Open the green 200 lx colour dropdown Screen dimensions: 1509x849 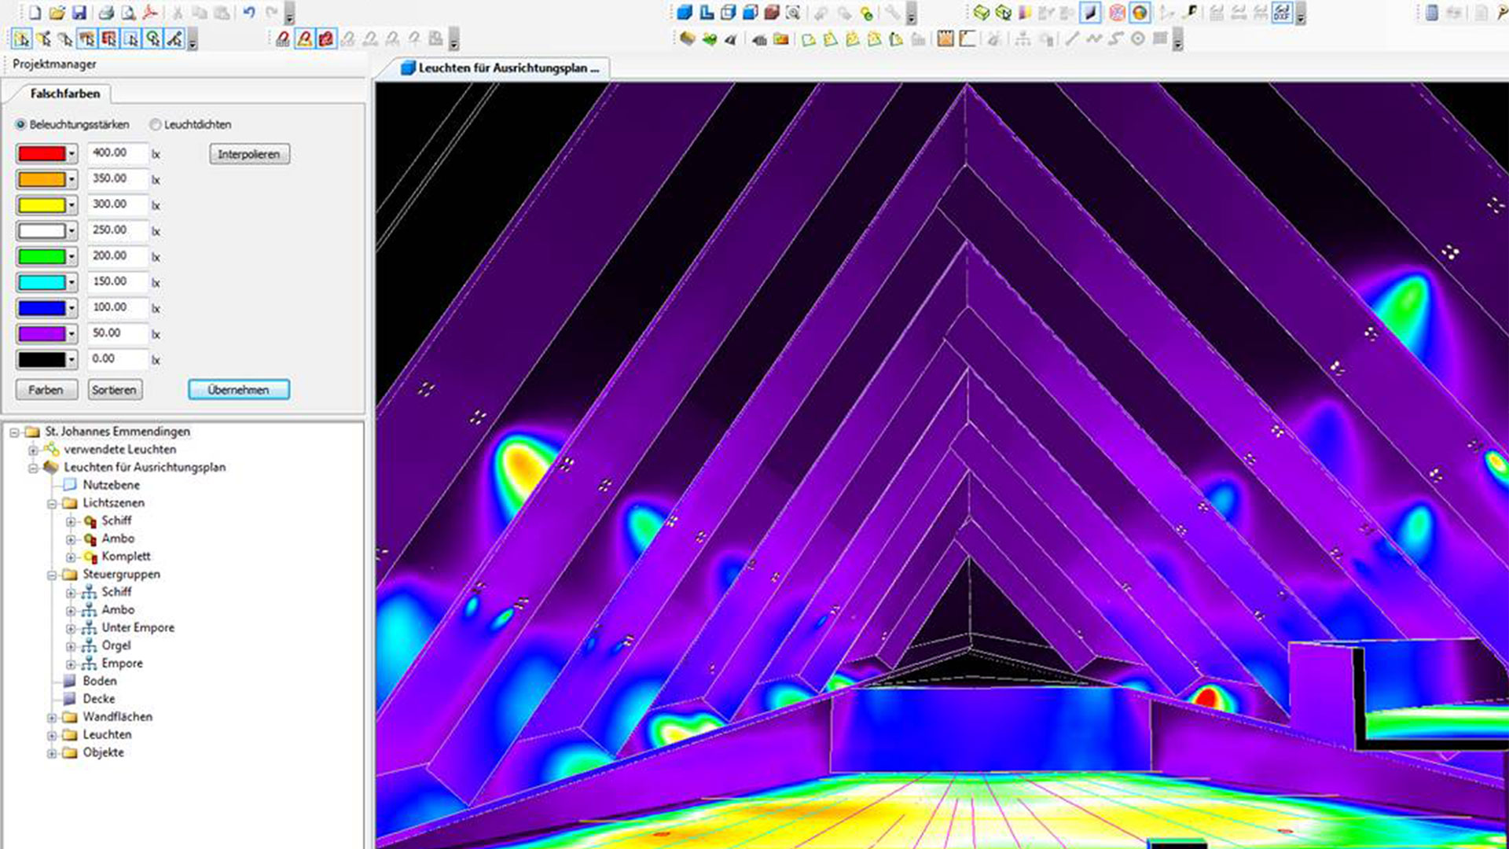(x=72, y=257)
